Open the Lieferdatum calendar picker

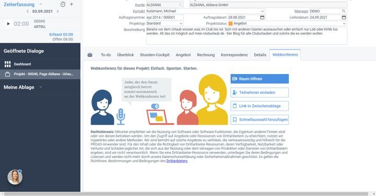344,18
